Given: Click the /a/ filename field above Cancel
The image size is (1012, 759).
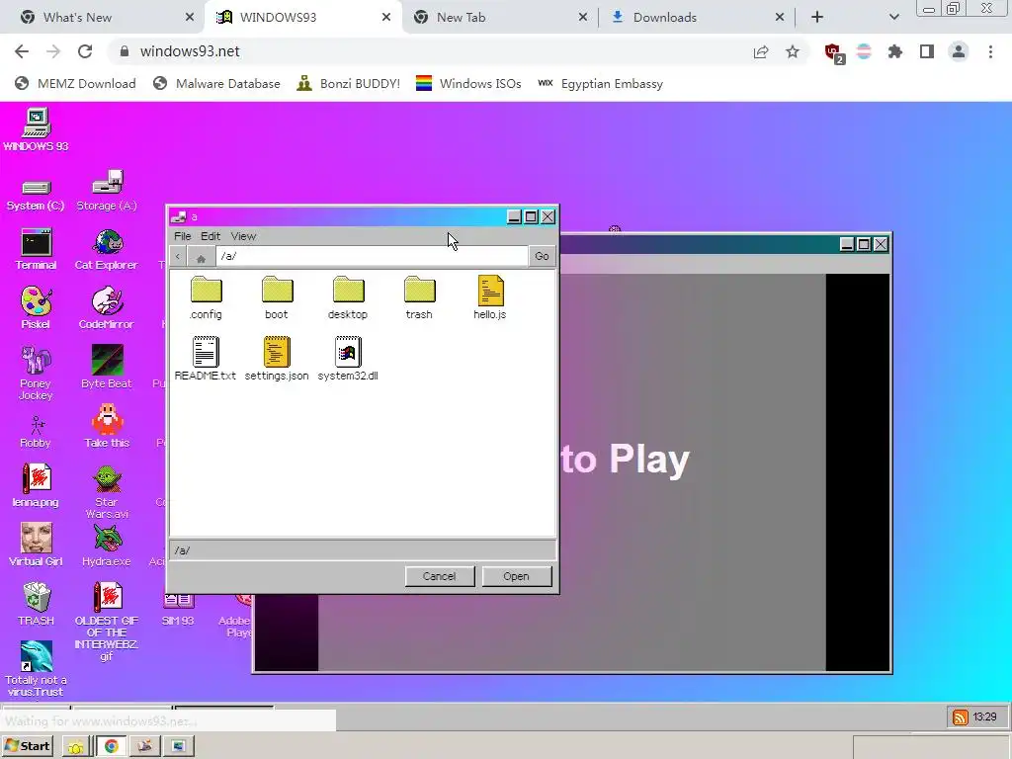Looking at the screenshot, I should 363,550.
